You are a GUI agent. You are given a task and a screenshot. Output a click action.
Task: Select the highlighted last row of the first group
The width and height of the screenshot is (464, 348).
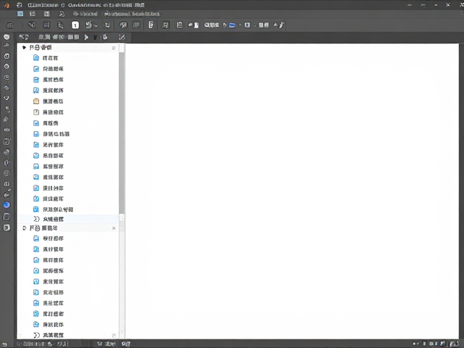[x=68, y=219]
